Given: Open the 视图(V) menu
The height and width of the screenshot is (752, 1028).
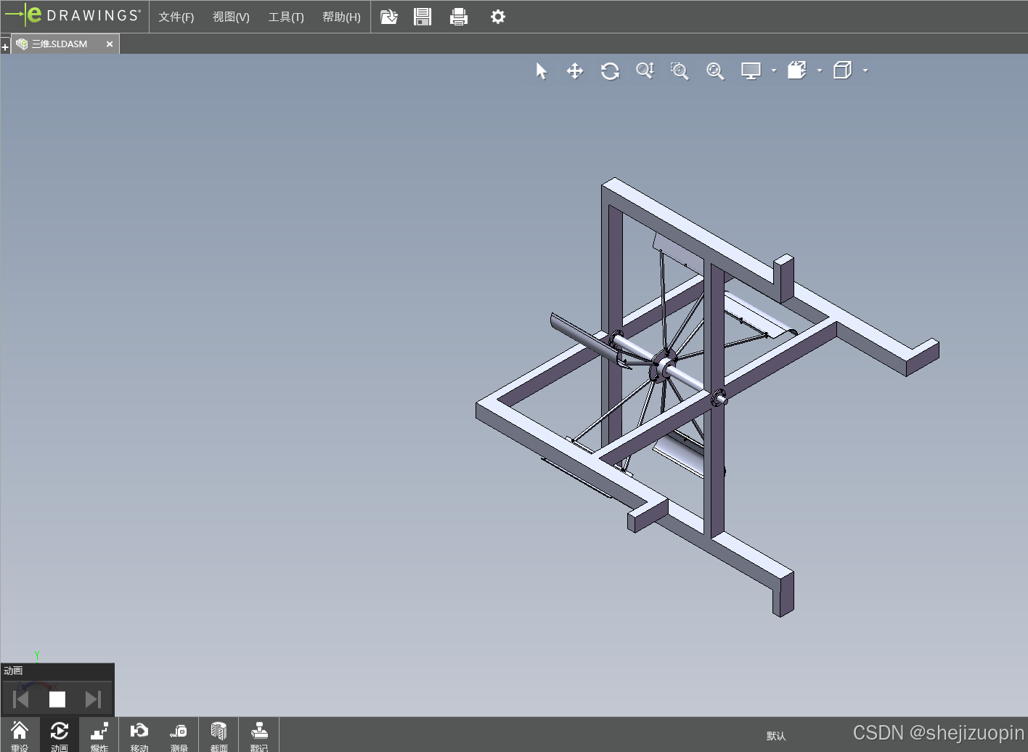Looking at the screenshot, I should pos(231,17).
